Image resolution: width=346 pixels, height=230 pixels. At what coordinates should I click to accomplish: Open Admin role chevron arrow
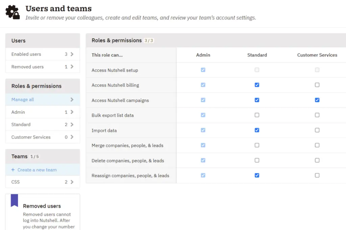click(x=72, y=112)
